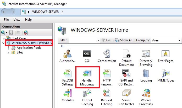Open the Logging feature
Viewport: 182px width, 108px height.
pos(146,75)
